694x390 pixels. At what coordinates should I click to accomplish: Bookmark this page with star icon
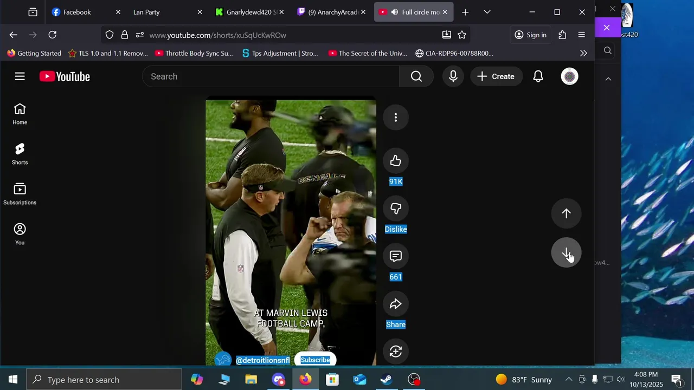(x=462, y=35)
